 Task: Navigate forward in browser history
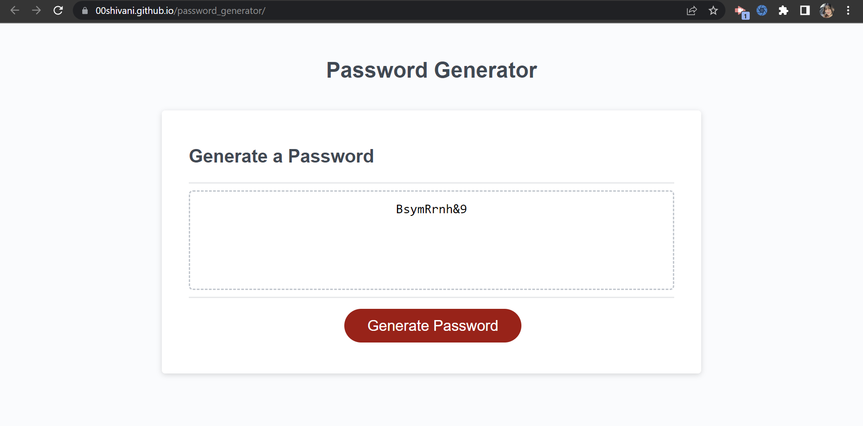click(x=36, y=10)
